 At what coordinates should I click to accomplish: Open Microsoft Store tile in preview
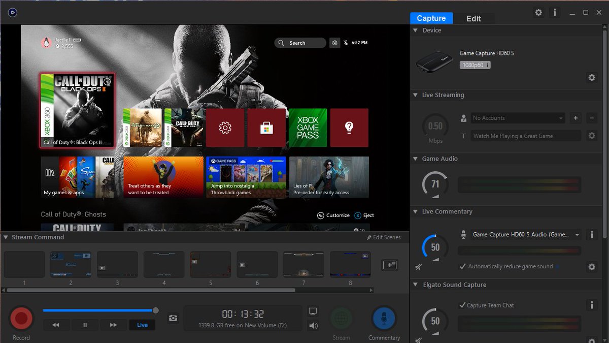[x=266, y=128]
